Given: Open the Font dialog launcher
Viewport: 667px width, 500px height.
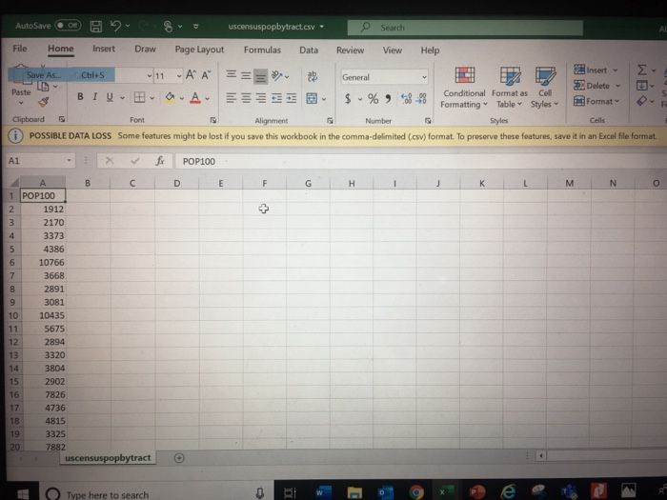Looking at the screenshot, I should point(212,120).
